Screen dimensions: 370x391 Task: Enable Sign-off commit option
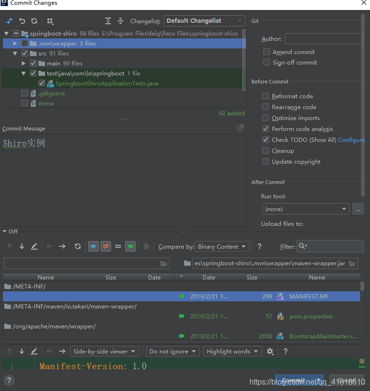[267, 62]
